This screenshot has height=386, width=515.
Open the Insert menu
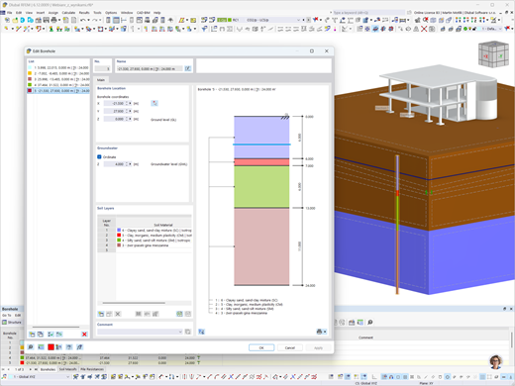[x=41, y=13]
